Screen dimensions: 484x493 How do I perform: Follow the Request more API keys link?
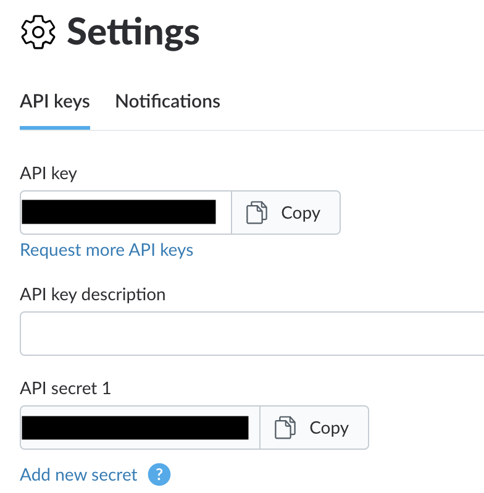coord(107,250)
